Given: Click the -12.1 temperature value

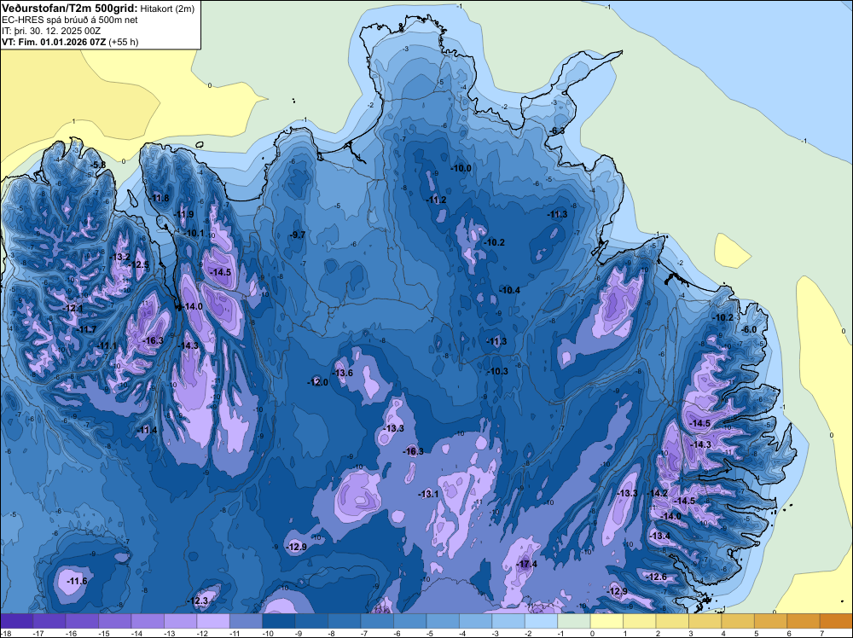Looking at the screenshot, I should click(73, 309).
